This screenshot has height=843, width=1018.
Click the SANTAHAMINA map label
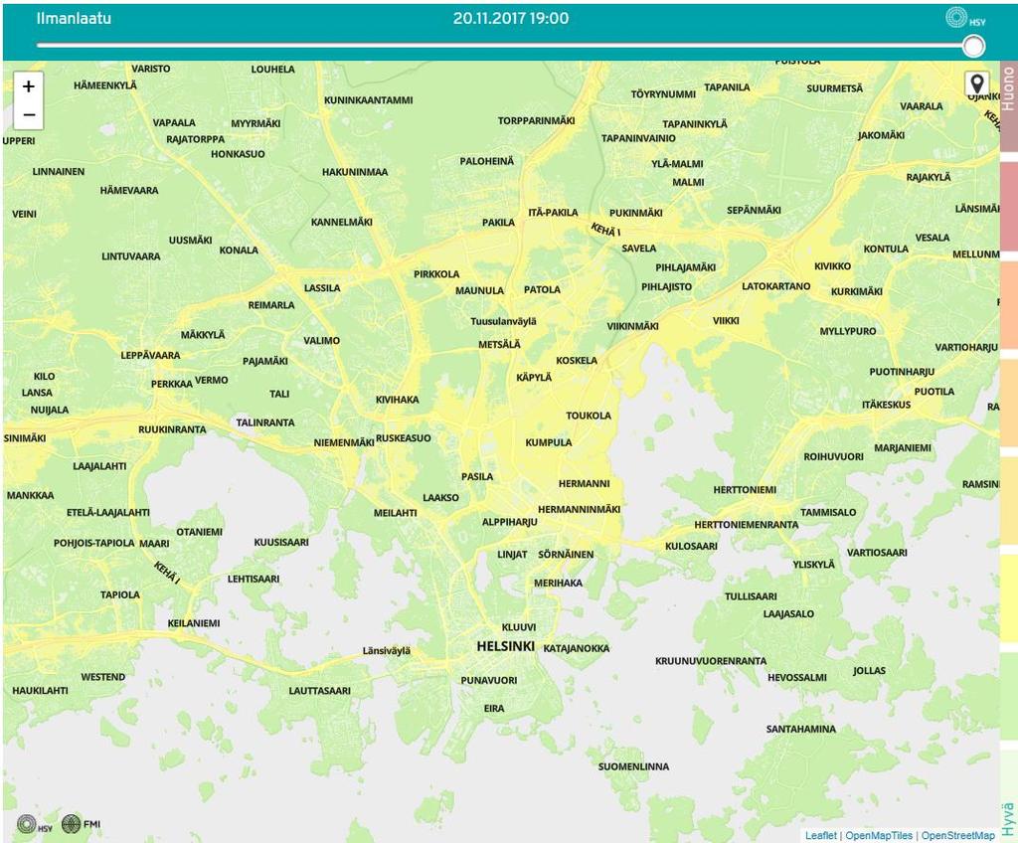point(801,730)
